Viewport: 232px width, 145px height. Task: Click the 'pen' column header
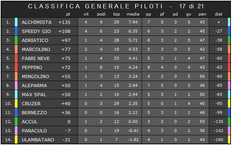[x=202, y=14]
